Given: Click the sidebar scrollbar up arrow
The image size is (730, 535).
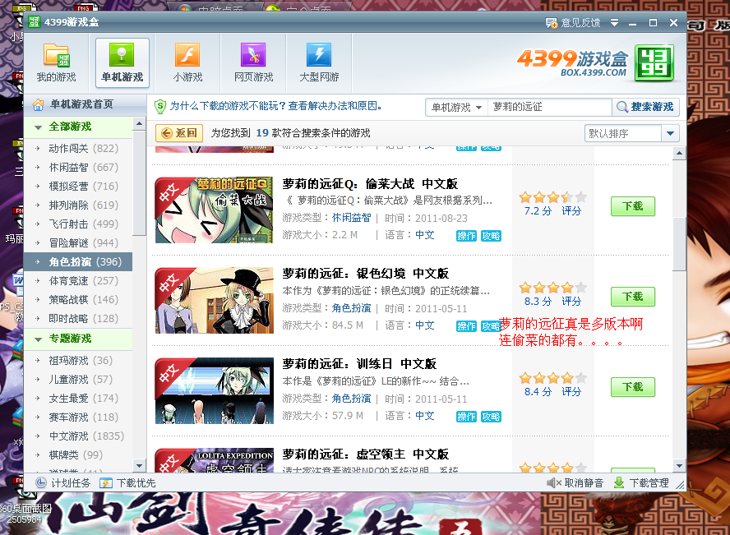Looking at the screenshot, I should pyautogui.click(x=139, y=124).
